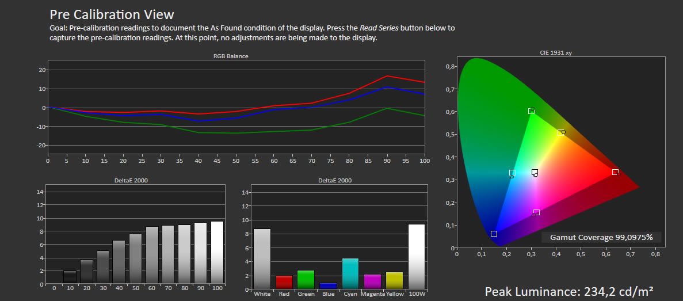Select the 50 bar in grayscale DeltaE chart
683x301 pixels.
135,259
